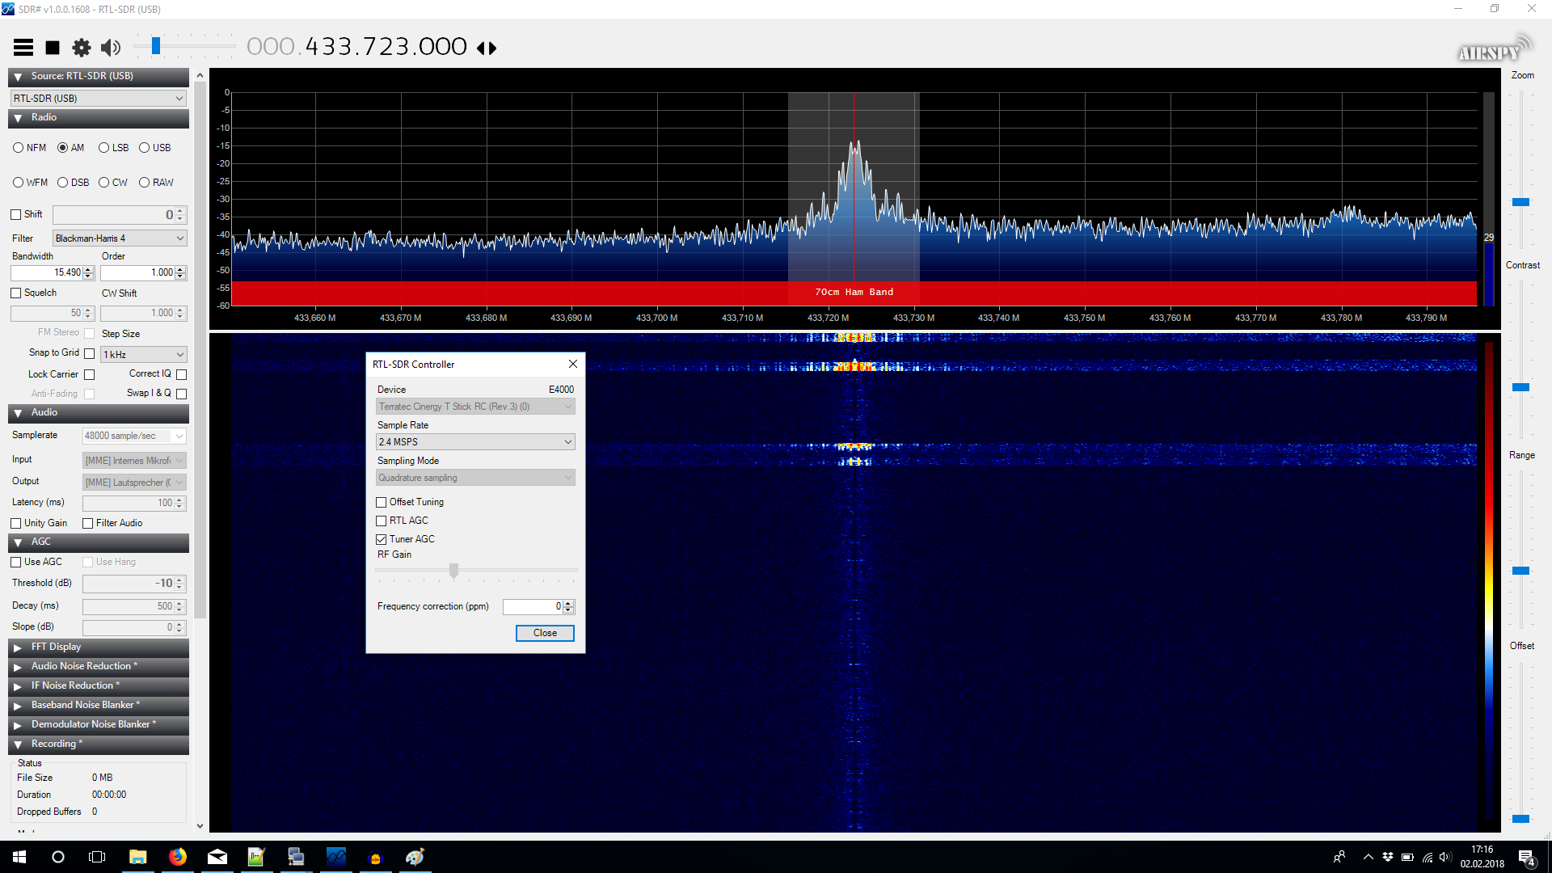Uncheck Tuner AGC in RTL-SDR Controller
1552x873 pixels.
click(382, 539)
